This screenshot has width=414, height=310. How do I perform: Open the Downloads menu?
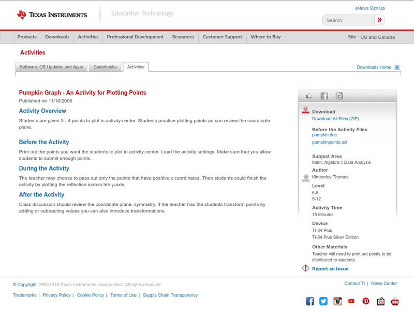pyautogui.click(x=57, y=37)
